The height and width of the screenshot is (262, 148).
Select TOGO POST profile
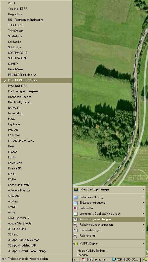pyautogui.click(x=36, y=25)
